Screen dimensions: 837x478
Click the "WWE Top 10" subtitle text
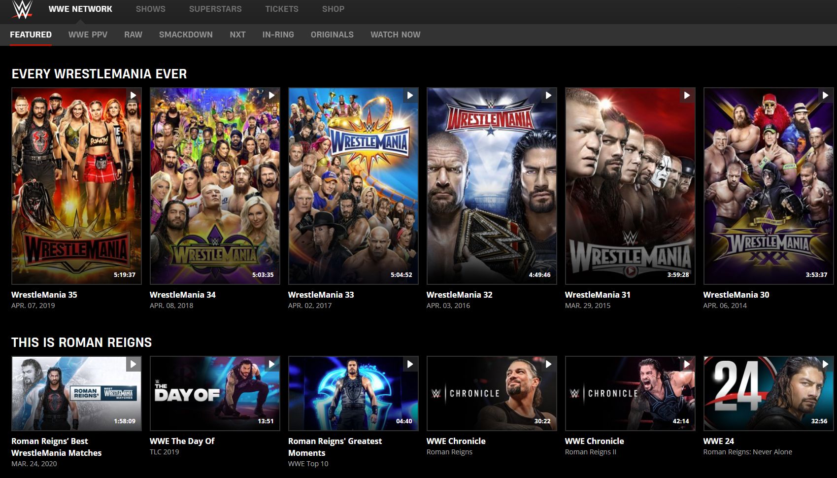308,464
